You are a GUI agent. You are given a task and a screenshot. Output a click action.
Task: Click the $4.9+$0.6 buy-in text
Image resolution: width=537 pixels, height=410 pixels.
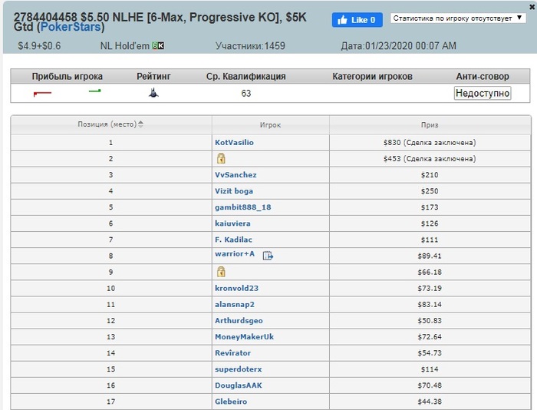coord(39,46)
